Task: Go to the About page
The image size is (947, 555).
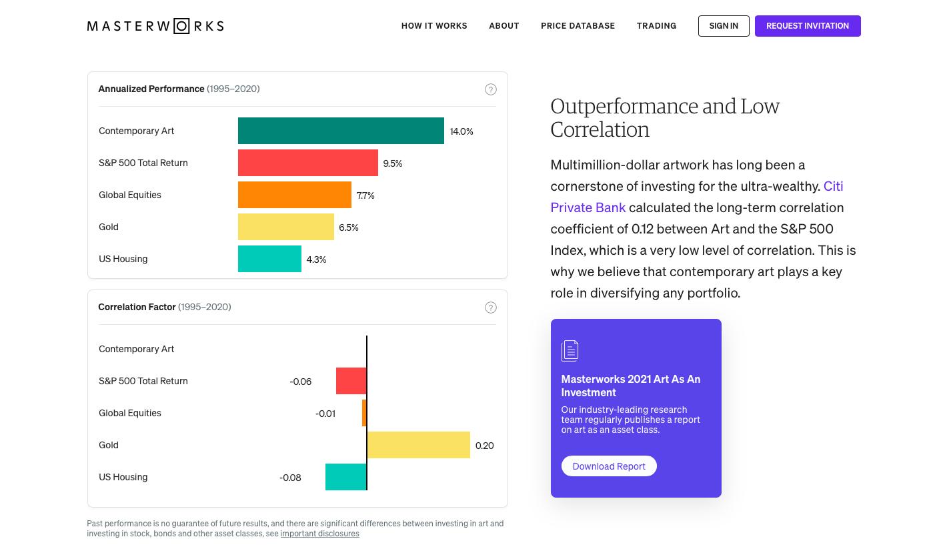Action: point(504,26)
